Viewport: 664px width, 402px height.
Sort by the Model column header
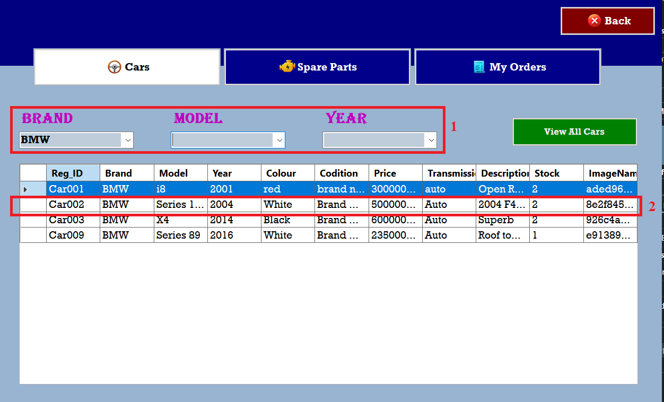click(x=181, y=173)
